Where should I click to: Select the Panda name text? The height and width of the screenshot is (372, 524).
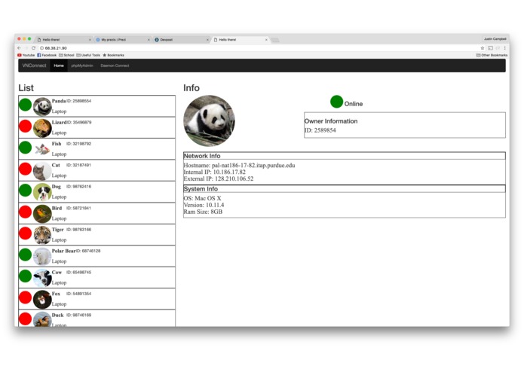click(59, 101)
